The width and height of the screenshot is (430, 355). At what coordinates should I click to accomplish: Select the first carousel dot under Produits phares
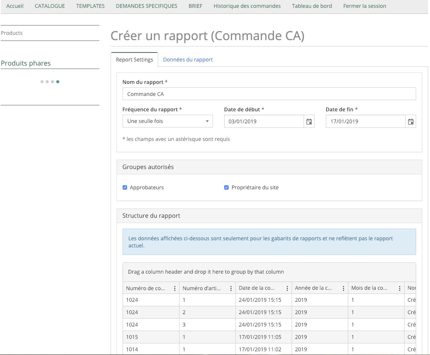pos(42,82)
